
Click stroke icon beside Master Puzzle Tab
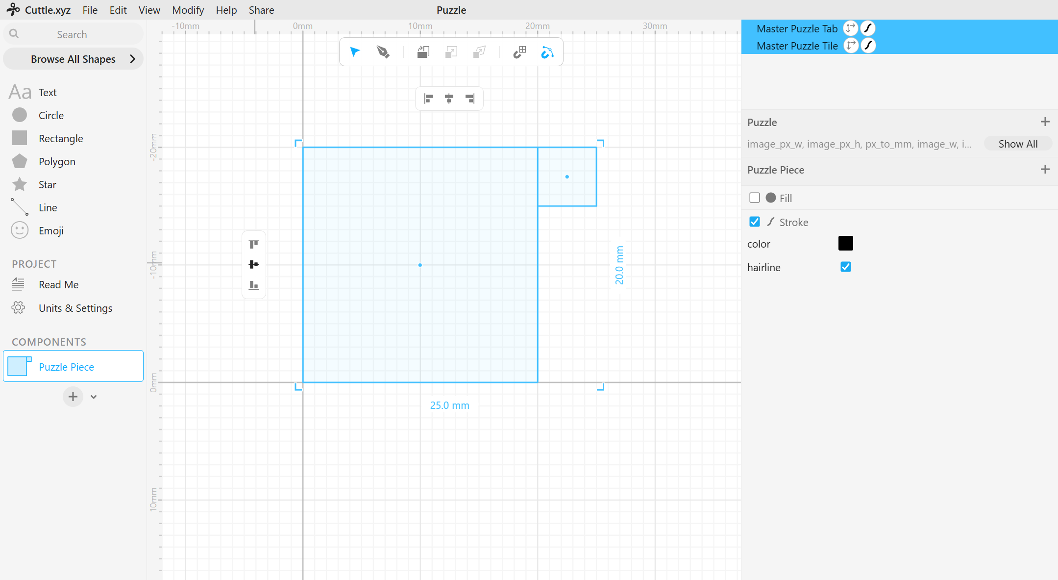tap(868, 28)
